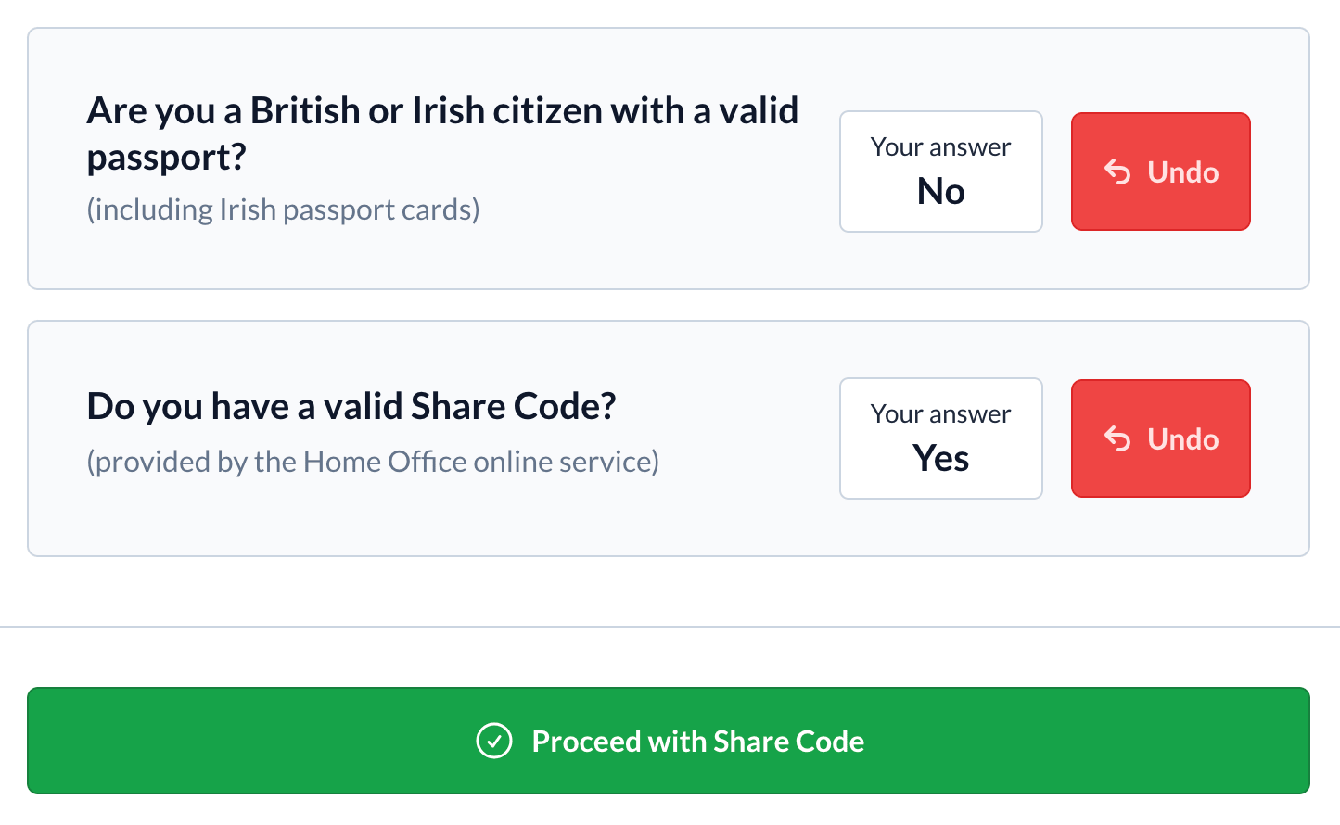Image resolution: width=1340 pixels, height=825 pixels.
Task: Click the word 'Undo' in the passport question row
Action: tap(1183, 172)
